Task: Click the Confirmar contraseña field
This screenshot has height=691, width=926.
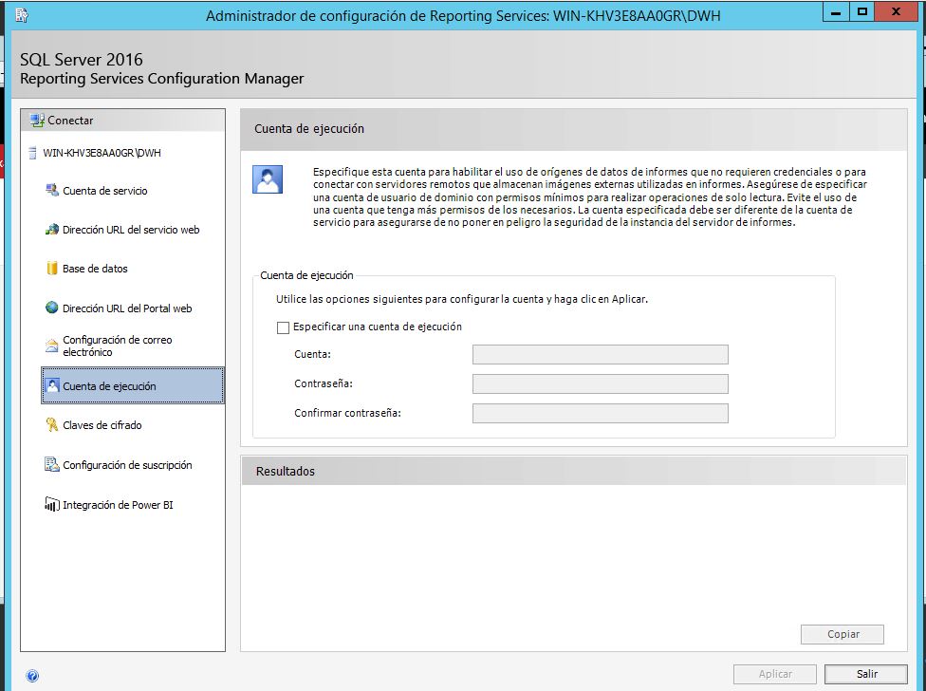Action: (x=600, y=414)
